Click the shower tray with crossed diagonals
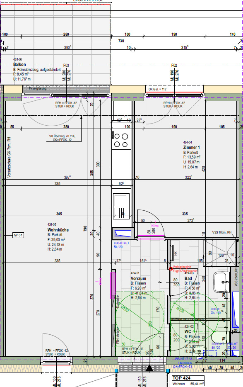Image resolution: width=243 pixels, height=387 pixels. 220,252
